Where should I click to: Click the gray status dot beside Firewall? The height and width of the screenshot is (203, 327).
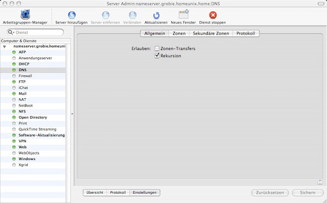pos(14,76)
